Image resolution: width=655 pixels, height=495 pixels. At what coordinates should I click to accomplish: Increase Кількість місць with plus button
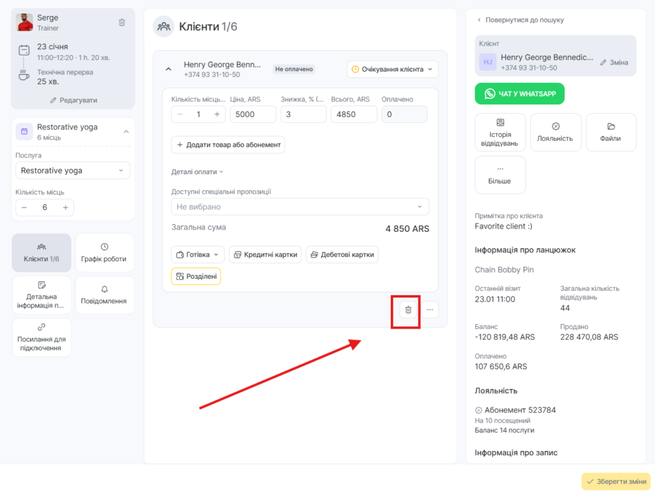click(x=65, y=207)
